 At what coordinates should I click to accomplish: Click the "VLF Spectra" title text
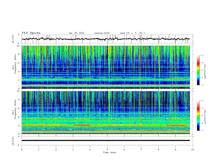[x=31, y=33]
